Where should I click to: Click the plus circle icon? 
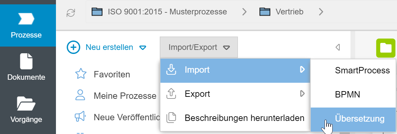click(x=73, y=48)
